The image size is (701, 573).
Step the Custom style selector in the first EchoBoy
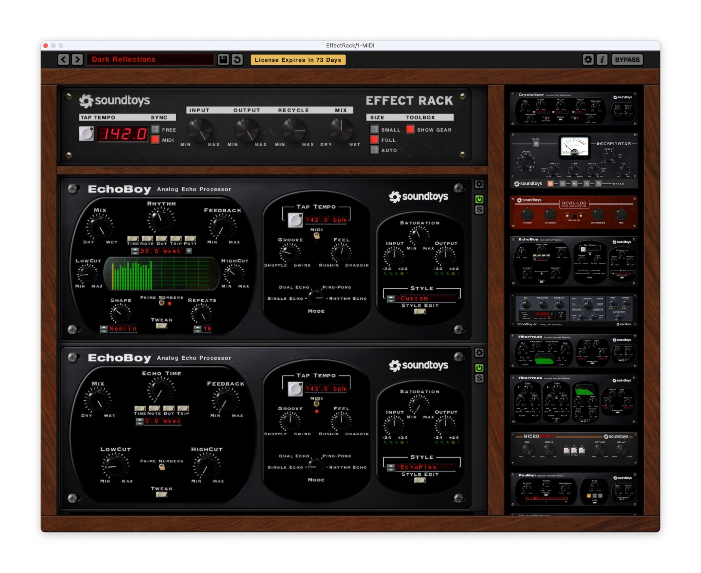pyautogui.click(x=391, y=299)
